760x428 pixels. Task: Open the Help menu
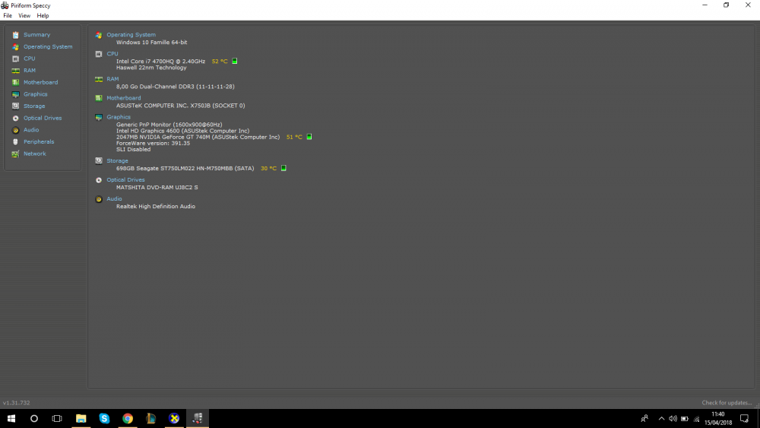(43, 15)
